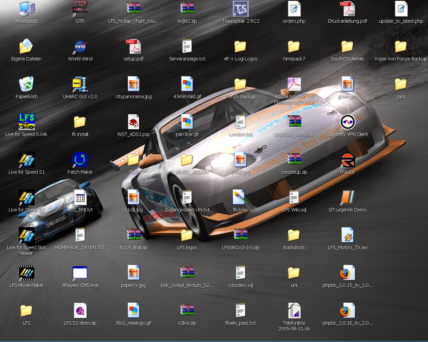This screenshot has height=342, width=428.
Task: Select the m@t2.zip archive
Action: 187,9
